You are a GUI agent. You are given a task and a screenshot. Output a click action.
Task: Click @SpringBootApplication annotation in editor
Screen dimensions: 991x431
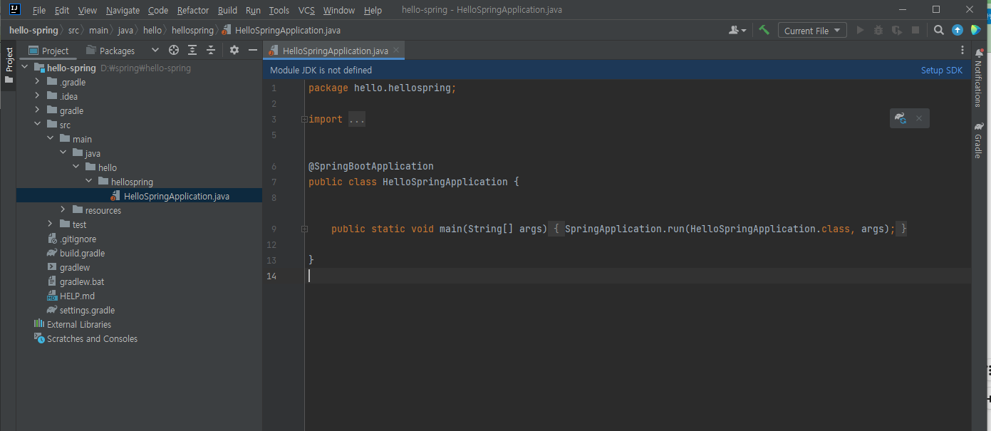370,166
